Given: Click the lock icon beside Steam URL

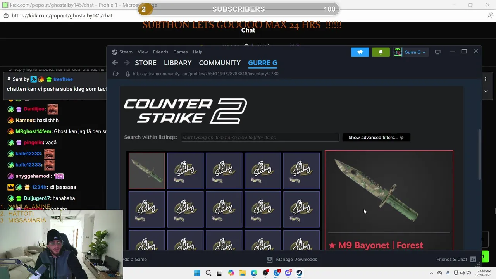Looking at the screenshot, I should tap(127, 74).
